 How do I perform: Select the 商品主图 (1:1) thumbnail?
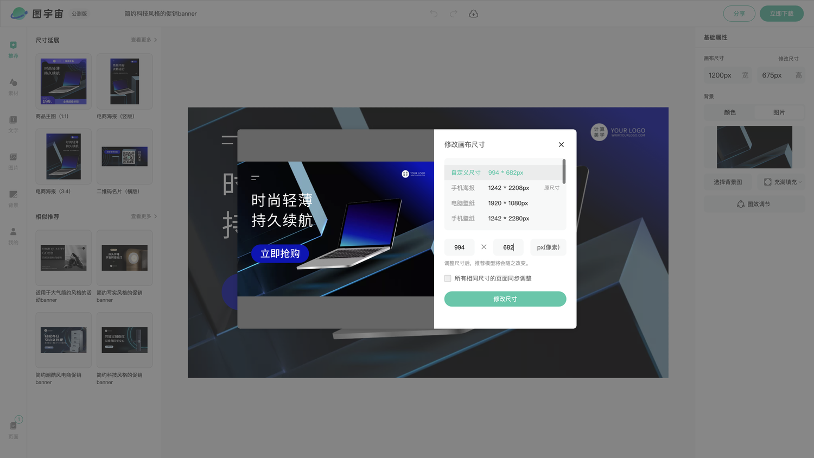pos(63,81)
